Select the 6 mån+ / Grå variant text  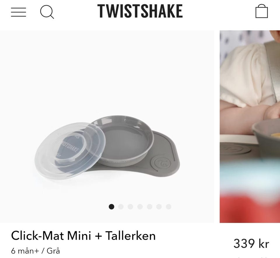click(x=35, y=251)
